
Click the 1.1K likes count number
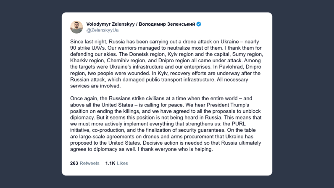[x=110, y=163]
